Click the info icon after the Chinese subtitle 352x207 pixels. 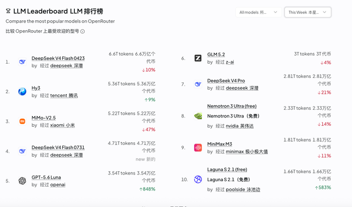[82, 31]
